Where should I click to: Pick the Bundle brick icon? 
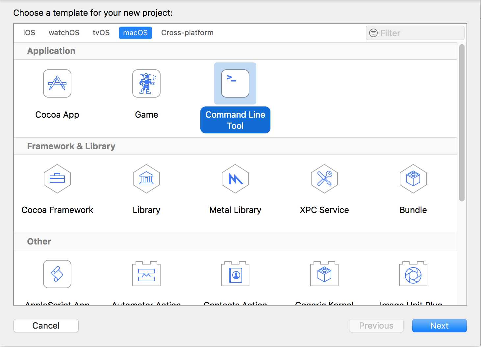pyautogui.click(x=413, y=179)
